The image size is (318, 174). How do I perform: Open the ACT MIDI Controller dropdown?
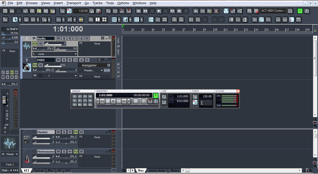click(273, 11)
